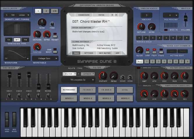194x139 pixels.
Task: Go to previous patch with left arrow
Action: [x=112, y=15]
